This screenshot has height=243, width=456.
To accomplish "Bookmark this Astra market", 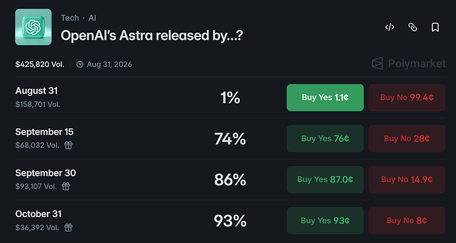I will 435,27.
